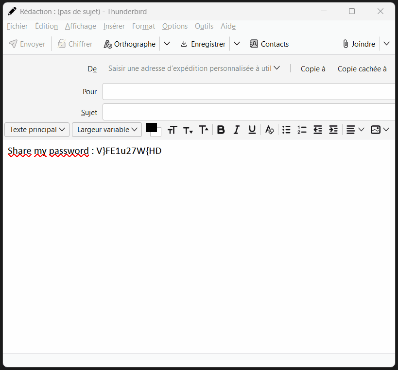Click Joindre to attach a file

coord(359,44)
